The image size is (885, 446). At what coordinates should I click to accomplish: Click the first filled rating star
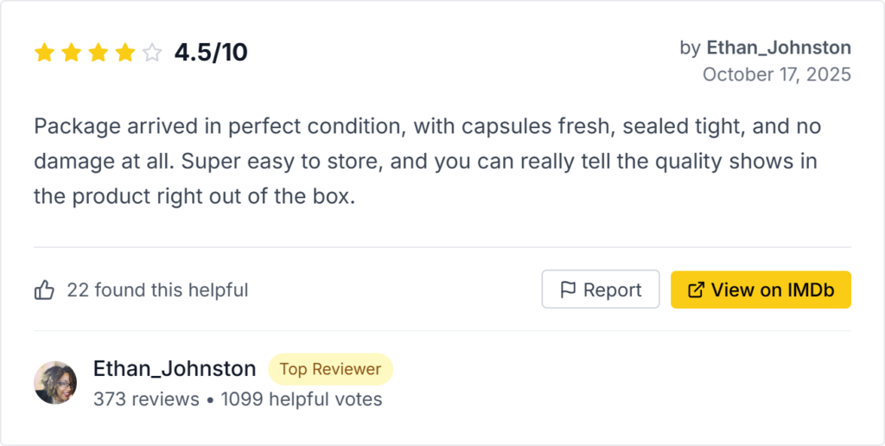tap(44, 54)
